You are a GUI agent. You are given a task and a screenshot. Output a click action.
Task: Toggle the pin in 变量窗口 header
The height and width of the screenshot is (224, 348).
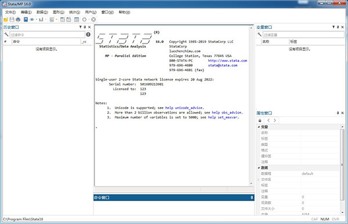(338, 27)
